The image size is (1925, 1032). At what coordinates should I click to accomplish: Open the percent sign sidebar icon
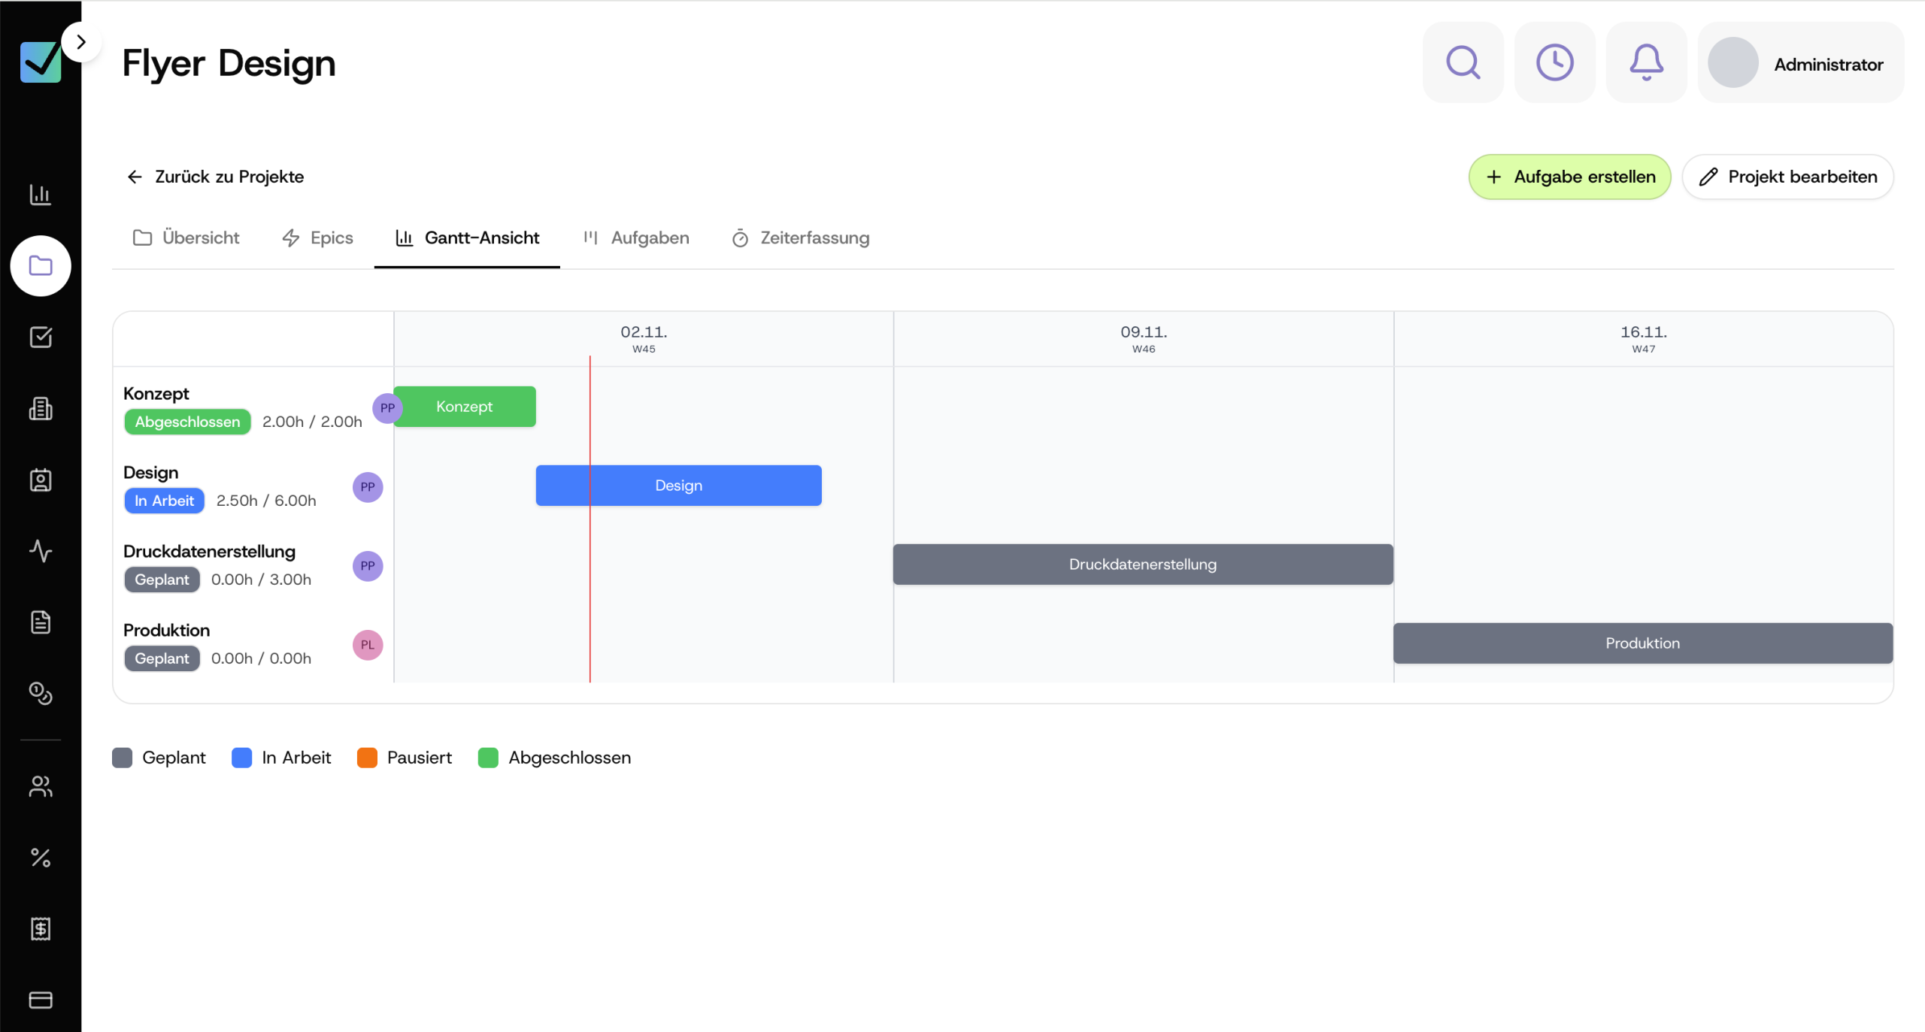tap(41, 858)
